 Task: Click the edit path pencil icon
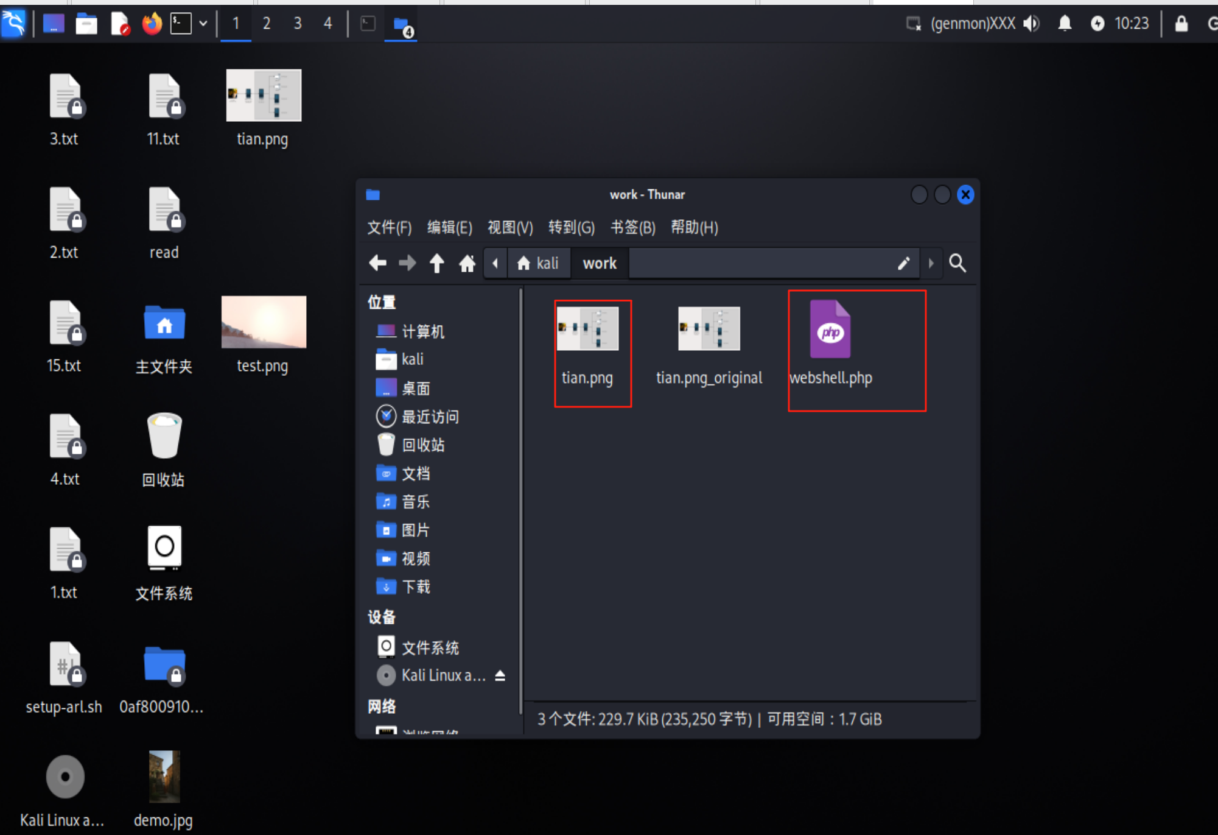click(903, 263)
